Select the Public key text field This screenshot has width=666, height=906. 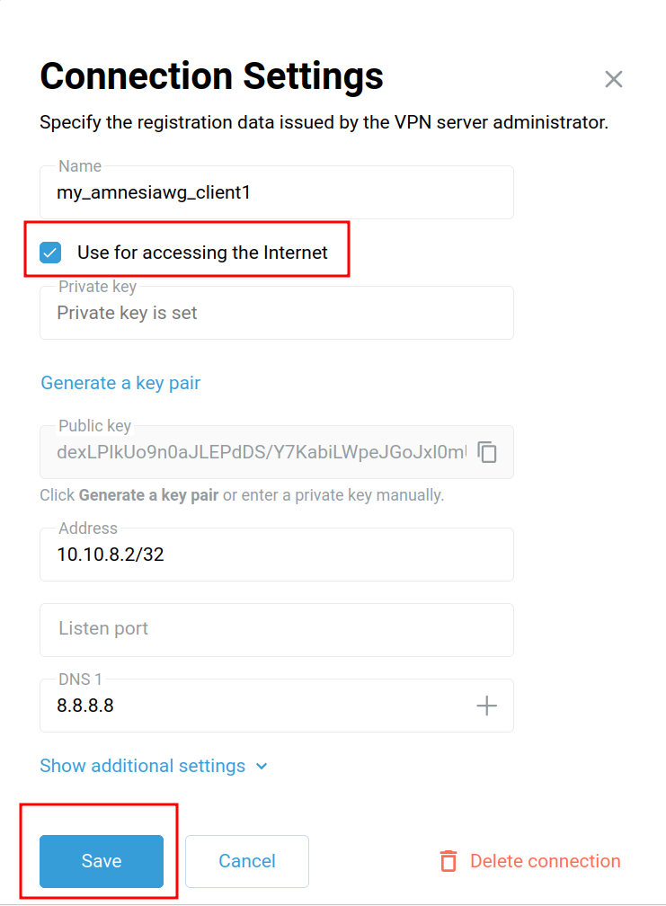point(261,452)
